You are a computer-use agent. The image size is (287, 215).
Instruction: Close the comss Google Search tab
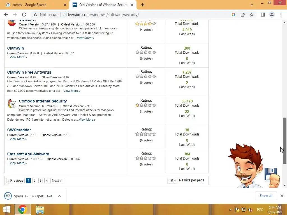pyautogui.click(x=65, y=5)
